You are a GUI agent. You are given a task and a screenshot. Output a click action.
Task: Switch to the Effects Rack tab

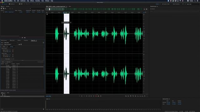[x=12, y=40]
